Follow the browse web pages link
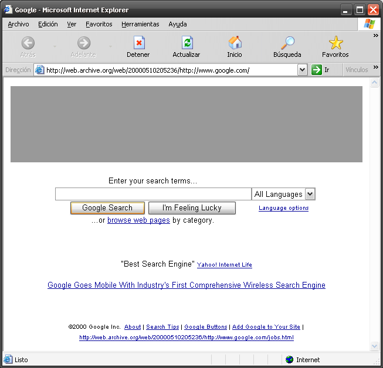This screenshot has height=368, width=383. point(138,220)
